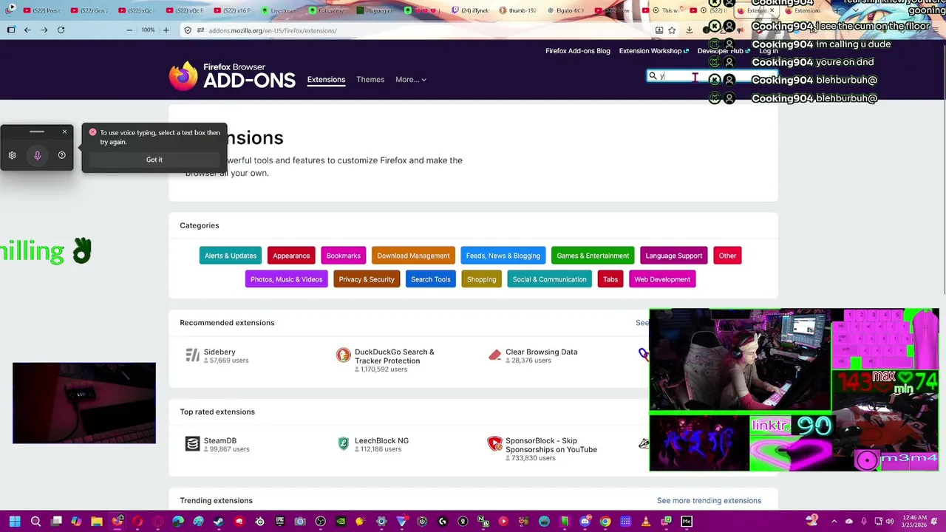Click the Clear Browsing Data eraser icon
The width and height of the screenshot is (946, 532).
point(494,355)
